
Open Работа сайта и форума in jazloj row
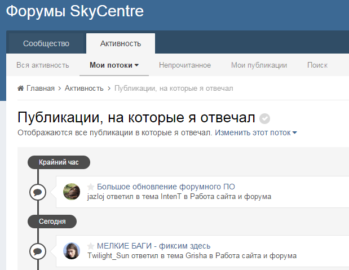(231, 197)
